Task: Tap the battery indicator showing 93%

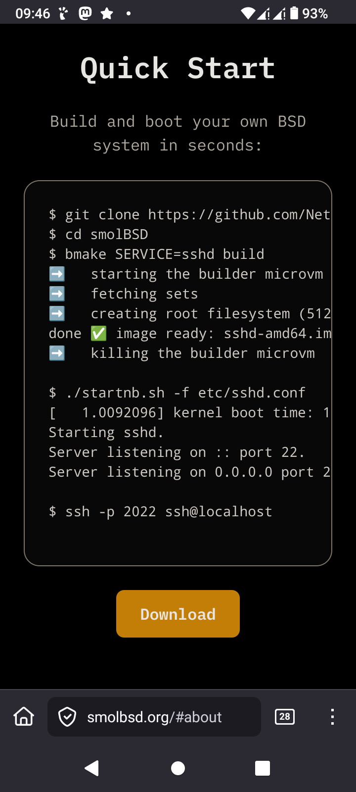Action: click(309, 13)
